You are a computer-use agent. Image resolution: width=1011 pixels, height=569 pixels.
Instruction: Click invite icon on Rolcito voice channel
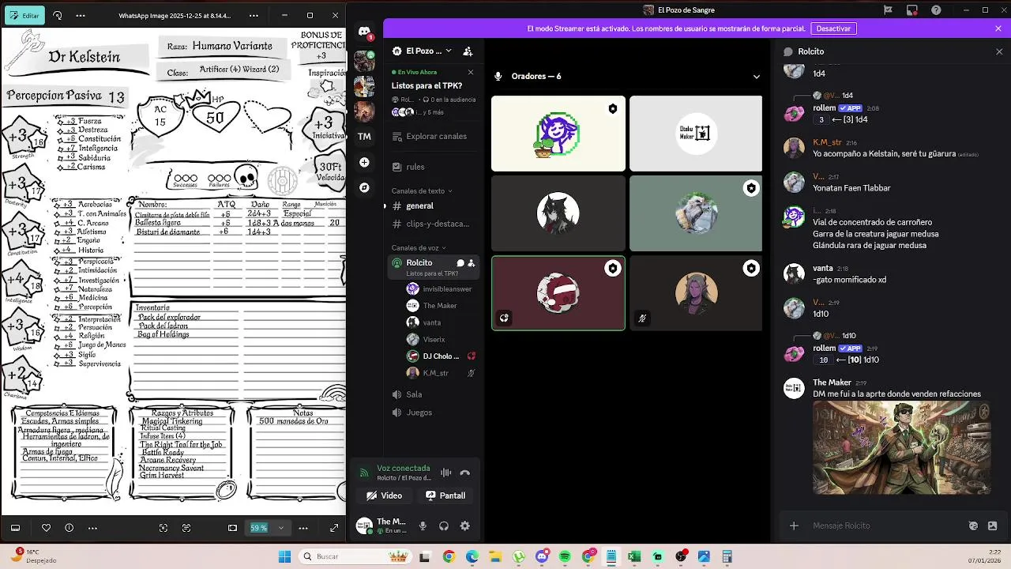pyautogui.click(x=472, y=263)
